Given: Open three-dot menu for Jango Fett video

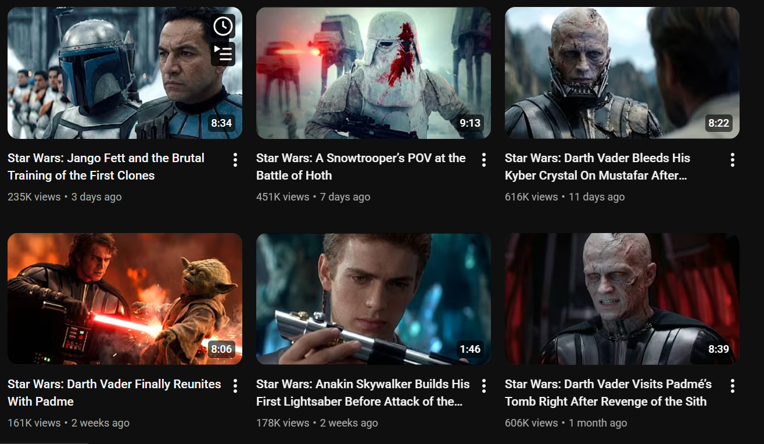Looking at the screenshot, I should coord(235,160).
